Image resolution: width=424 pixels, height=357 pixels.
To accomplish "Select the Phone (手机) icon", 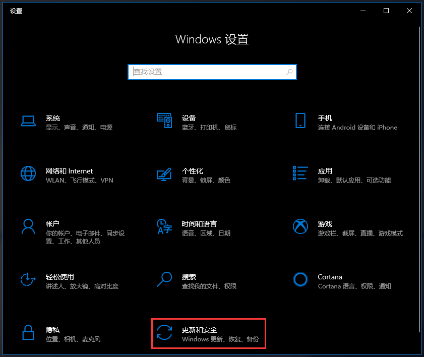I will [x=300, y=121].
